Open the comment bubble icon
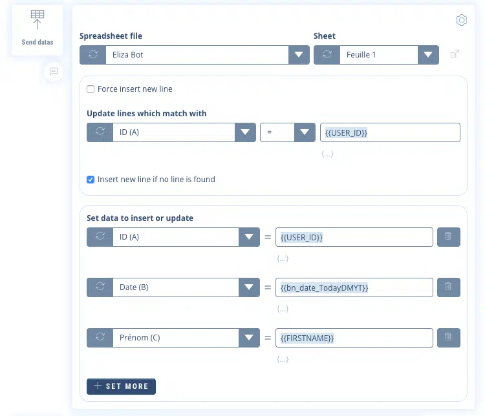485x416 pixels. (54, 71)
